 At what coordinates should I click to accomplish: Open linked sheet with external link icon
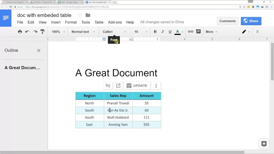coord(118,86)
